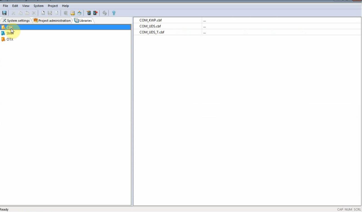Click the grey refresh arrows toolbar icon
This screenshot has height=212, width=362.
tap(104, 13)
